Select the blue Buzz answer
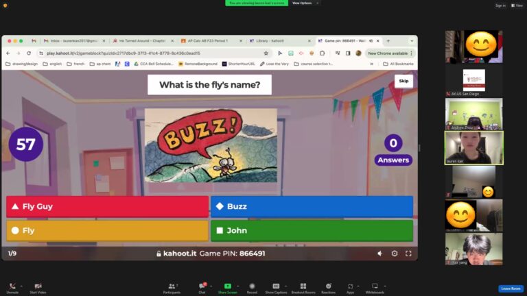 (312, 206)
